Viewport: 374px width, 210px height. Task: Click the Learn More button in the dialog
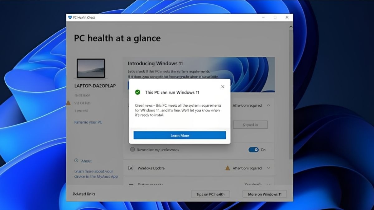[x=180, y=135]
